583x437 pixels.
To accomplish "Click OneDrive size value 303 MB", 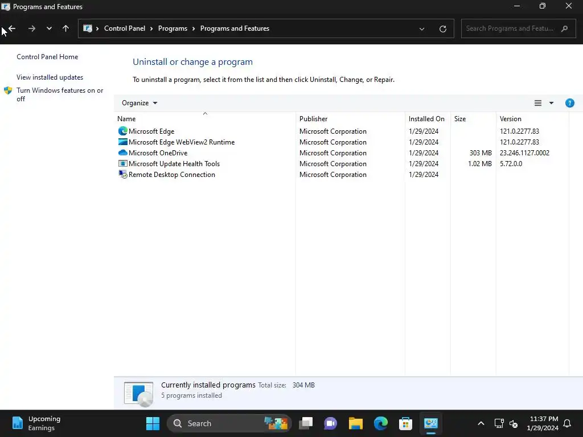I will (481, 152).
